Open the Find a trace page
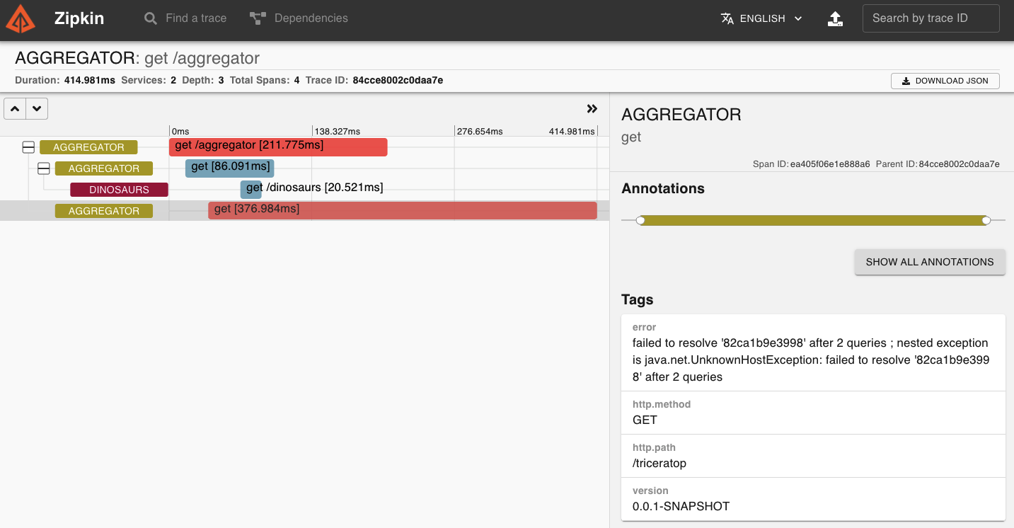 click(185, 18)
